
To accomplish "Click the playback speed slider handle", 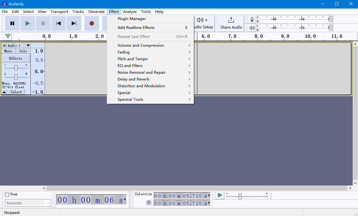I will pyautogui.click(x=240, y=196).
